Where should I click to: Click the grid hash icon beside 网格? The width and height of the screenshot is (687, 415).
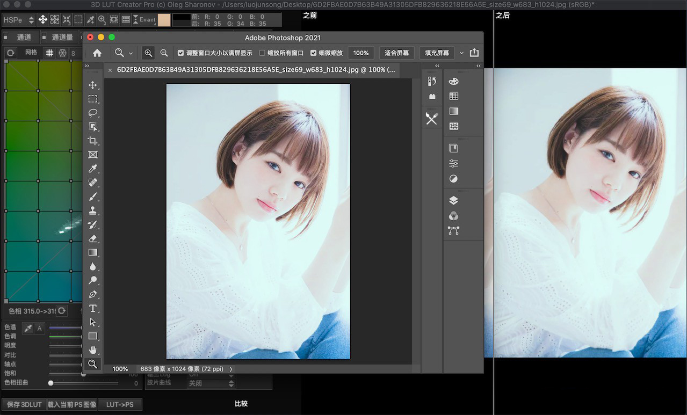click(49, 53)
